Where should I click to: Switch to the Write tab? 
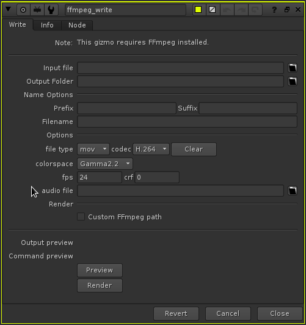pyautogui.click(x=17, y=24)
